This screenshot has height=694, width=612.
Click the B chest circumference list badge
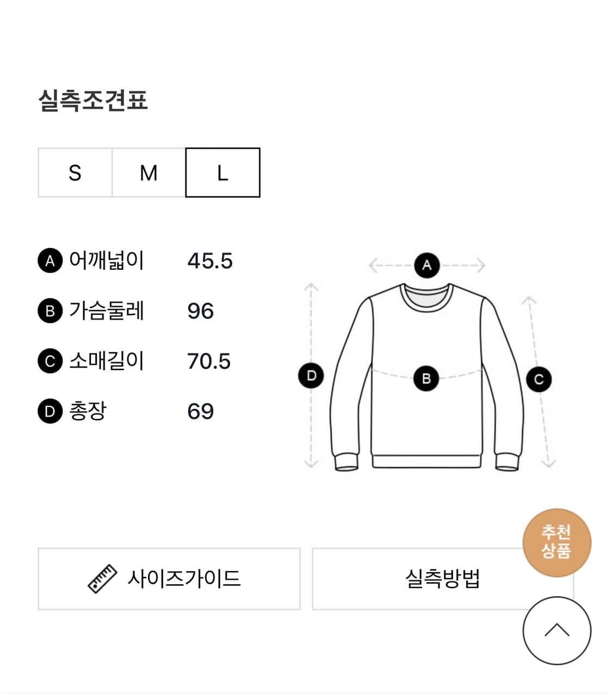[x=50, y=311]
